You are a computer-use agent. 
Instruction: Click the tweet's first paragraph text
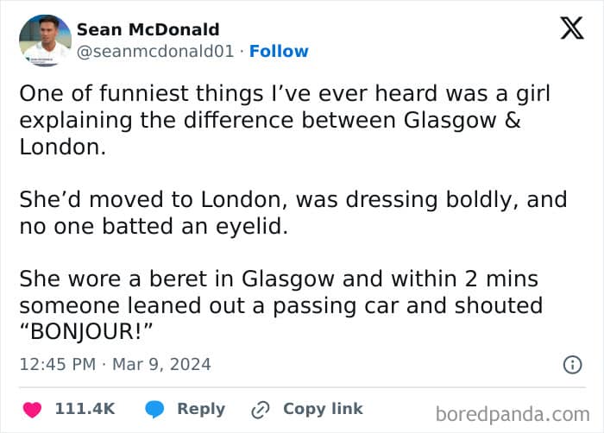285,120
